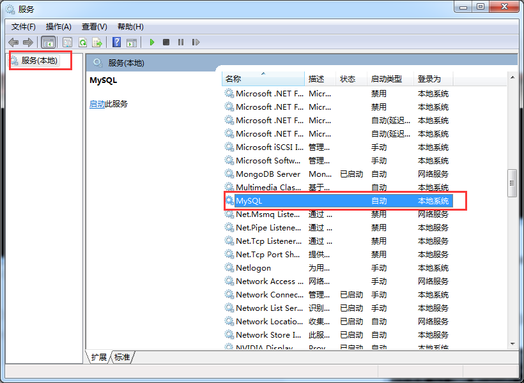The height and width of the screenshot is (383, 524).
Task: Open the 文件(F) menu
Action: tap(24, 27)
